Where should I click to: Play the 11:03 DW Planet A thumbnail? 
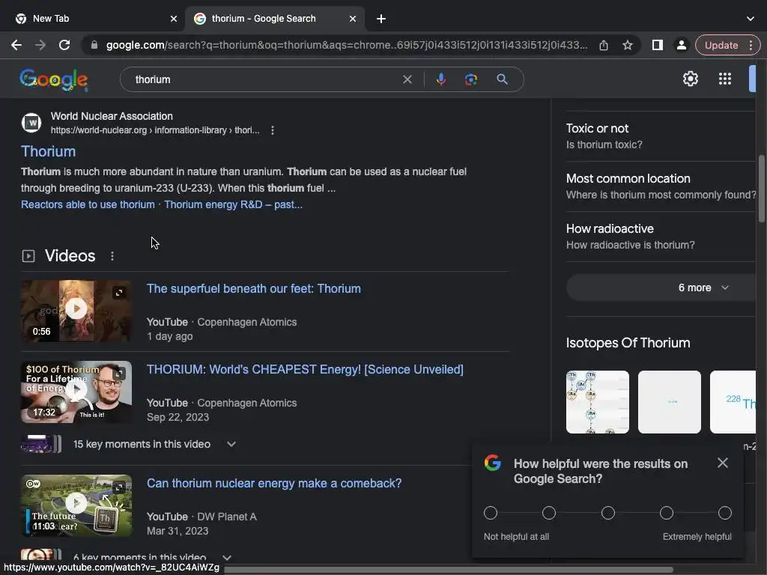coord(76,505)
